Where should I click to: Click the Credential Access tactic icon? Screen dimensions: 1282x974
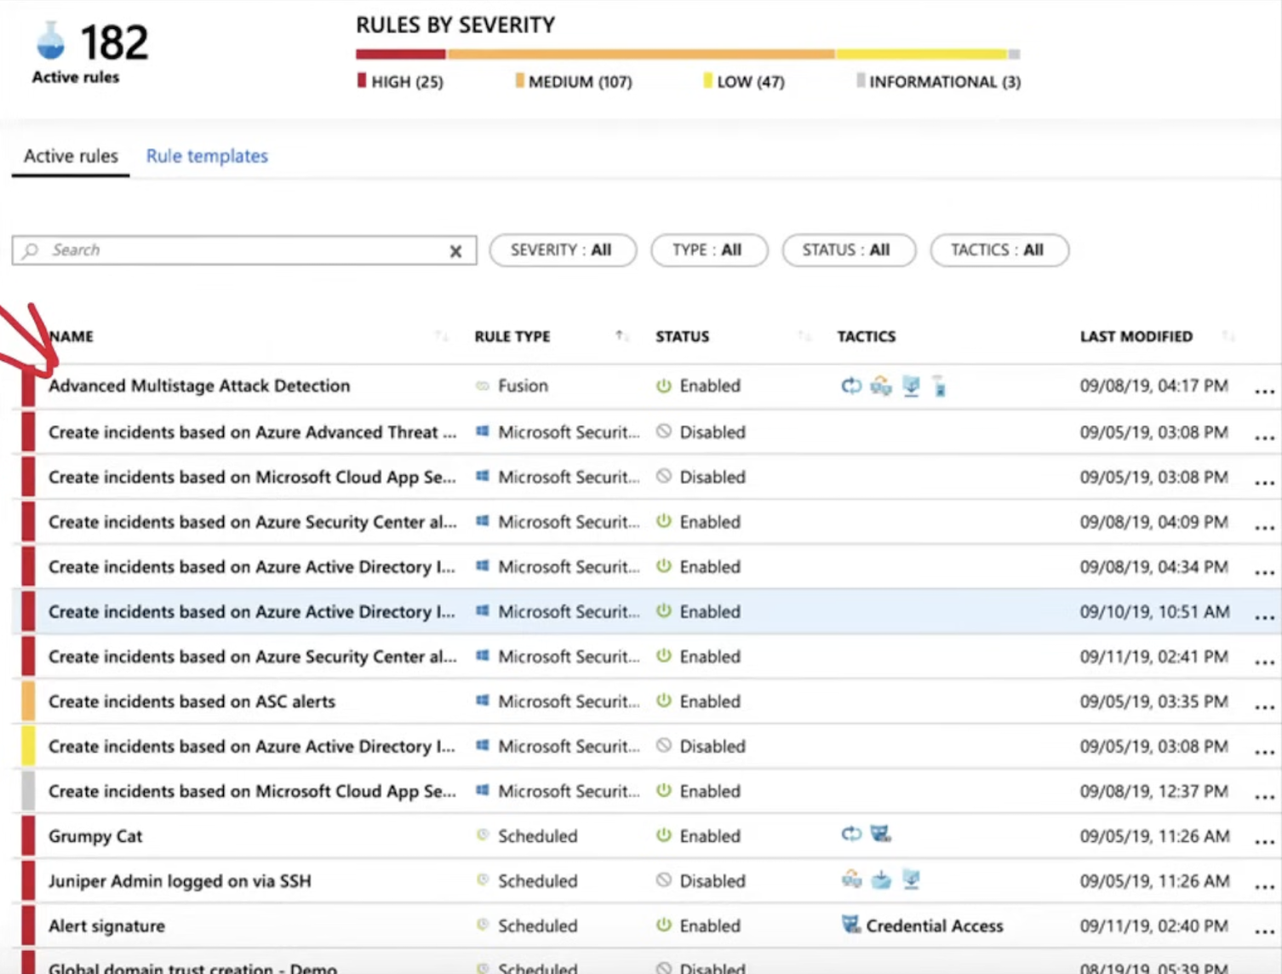[850, 925]
